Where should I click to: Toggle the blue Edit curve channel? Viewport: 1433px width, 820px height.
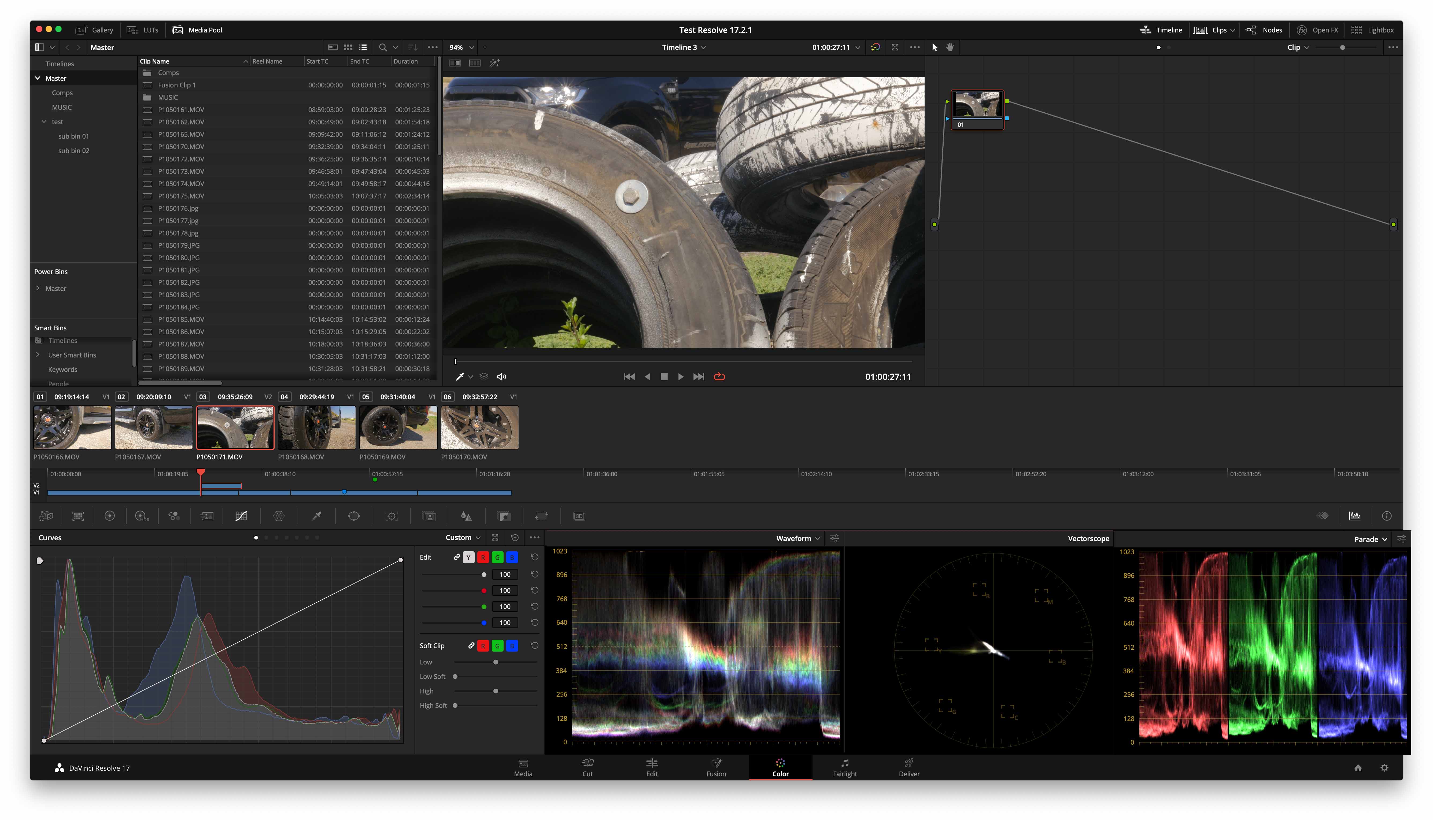(512, 557)
